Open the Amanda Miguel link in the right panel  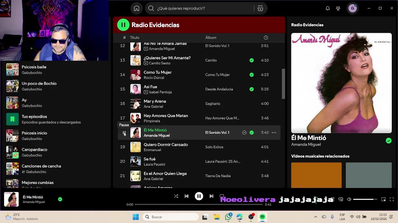pyautogui.click(x=306, y=145)
